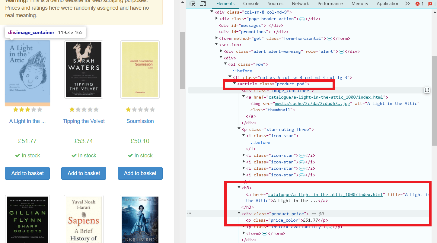
Task: Click the Soumission cover image
Action: [140, 69]
